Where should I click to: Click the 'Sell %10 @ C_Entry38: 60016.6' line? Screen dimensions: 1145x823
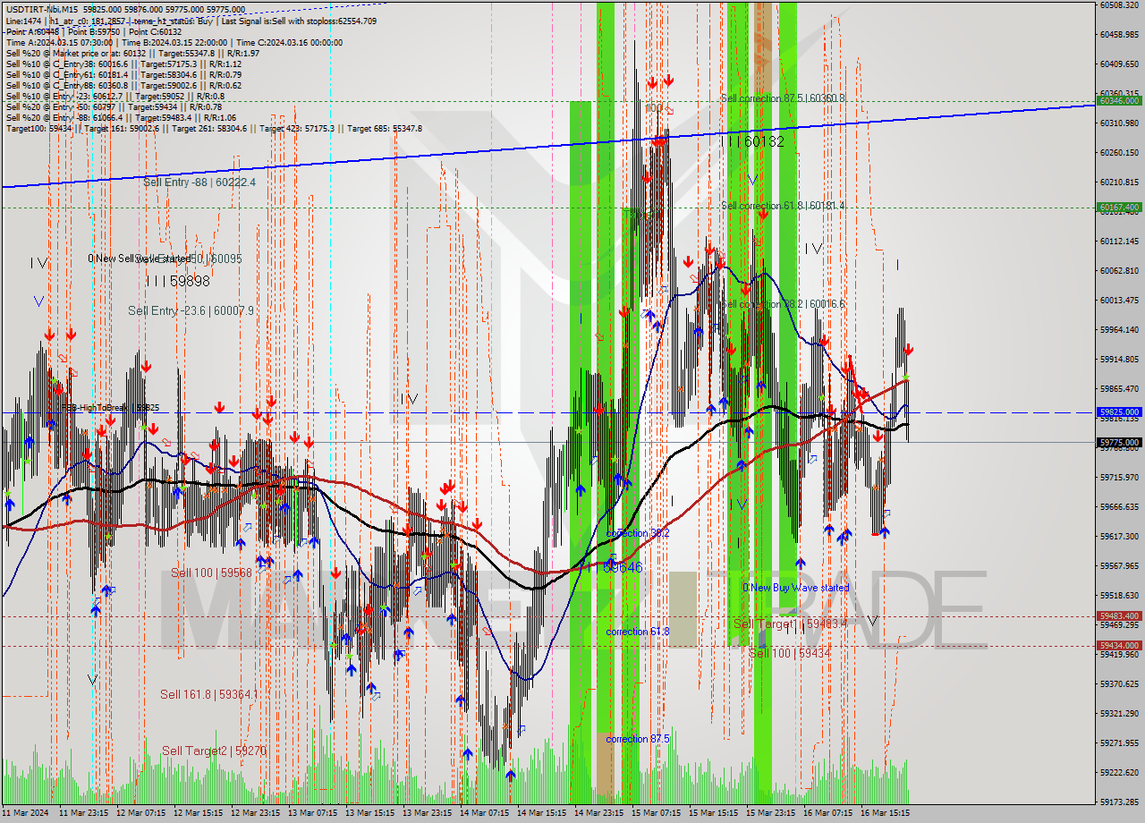[x=123, y=64]
